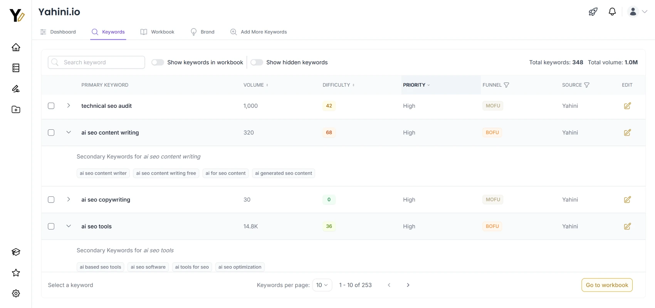This screenshot has width=655, height=308.
Task: Click the user avatar icon
Action: pos(633,12)
